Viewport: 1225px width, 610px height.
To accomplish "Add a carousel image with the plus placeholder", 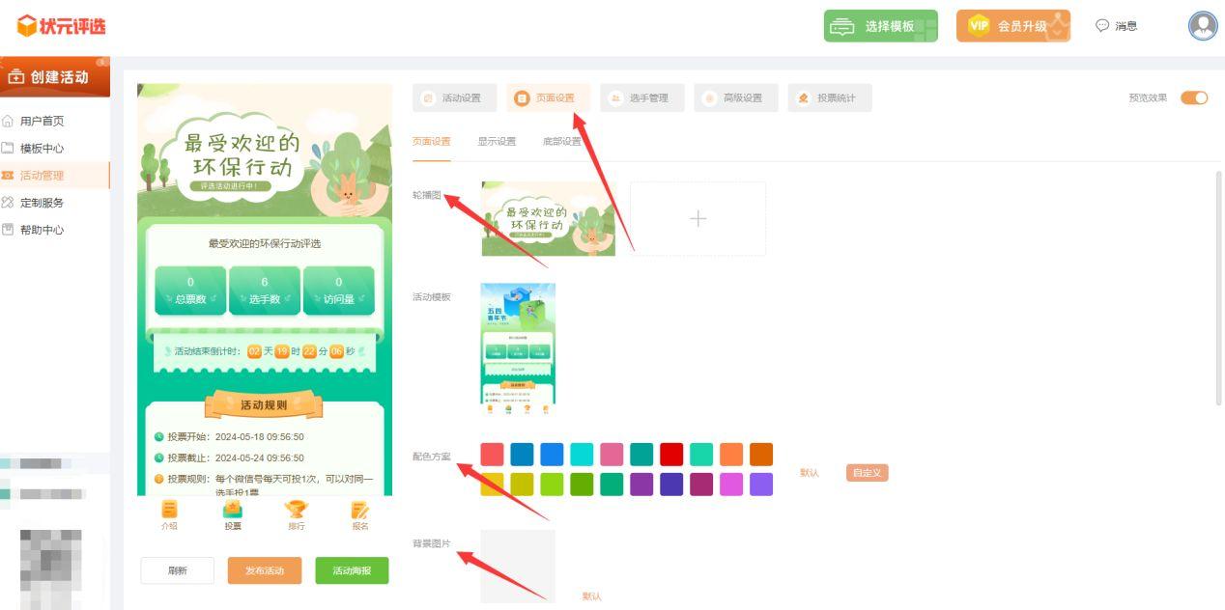I will 698,218.
